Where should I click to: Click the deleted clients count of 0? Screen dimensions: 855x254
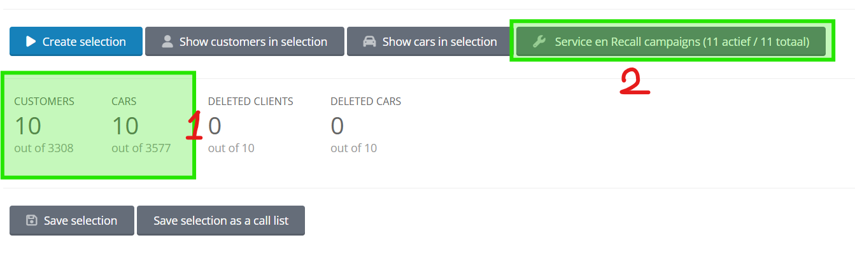click(x=215, y=126)
